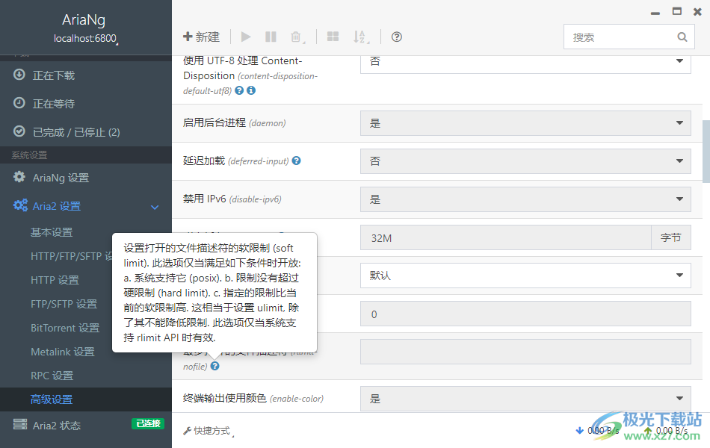Open the 快捷方式 shortcuts menu

(x=209, y=431)
